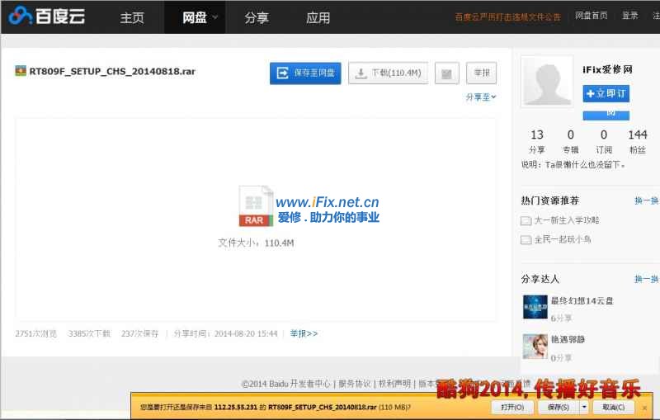
Task: Subscribe with the 立即订 button
Action: click(606, 93)
